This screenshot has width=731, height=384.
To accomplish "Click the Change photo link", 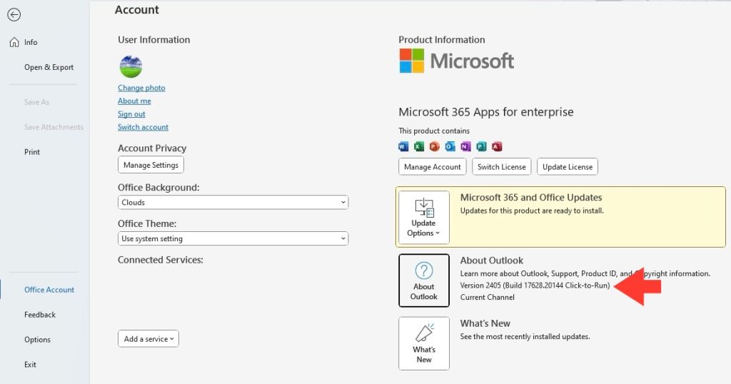I will (x=141, y=88).
